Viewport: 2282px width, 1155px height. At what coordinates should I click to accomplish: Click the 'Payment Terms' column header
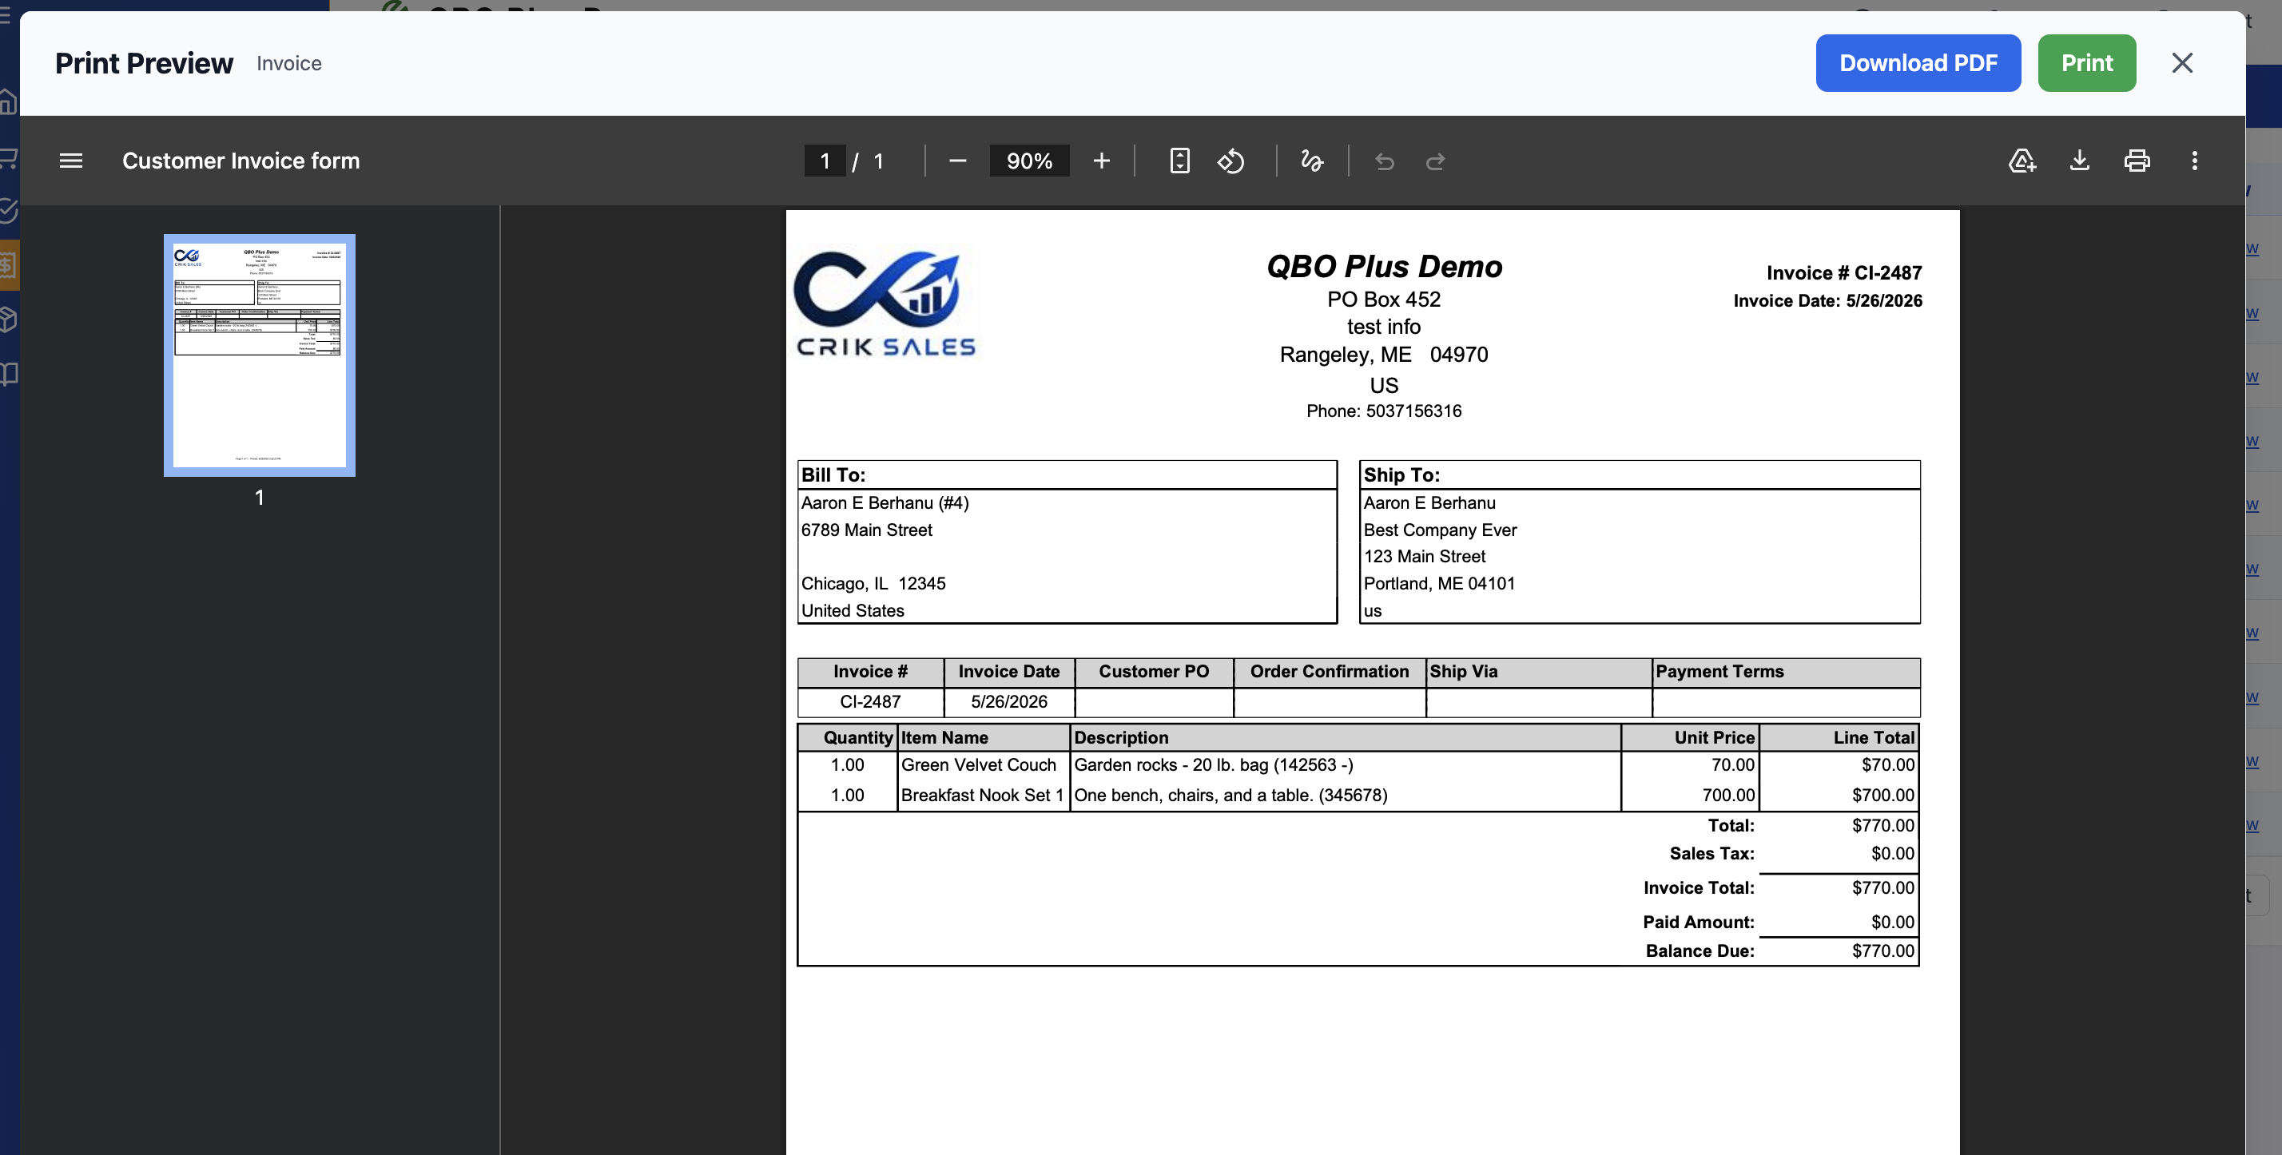coord(1786,672)
